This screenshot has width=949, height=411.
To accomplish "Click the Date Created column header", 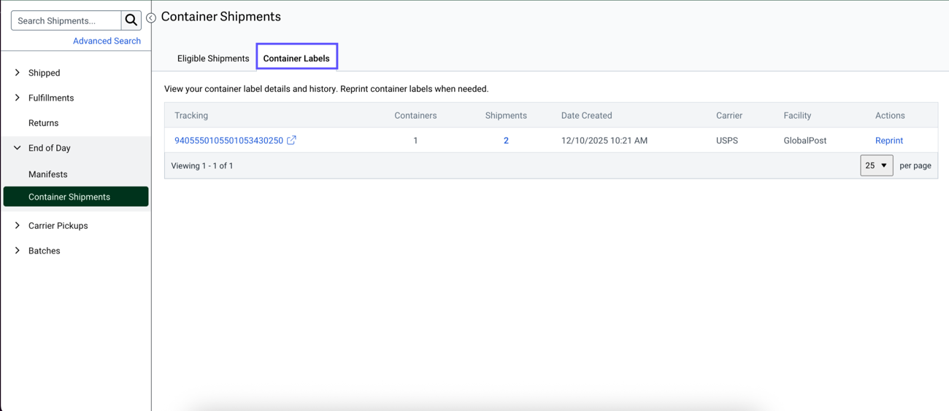I will [x=586, y=115].
